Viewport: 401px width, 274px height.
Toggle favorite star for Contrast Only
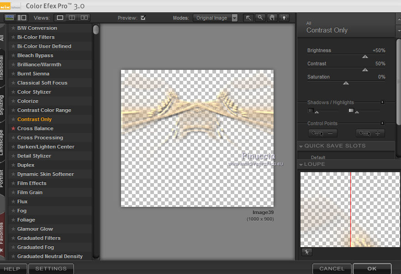(13, 119)
